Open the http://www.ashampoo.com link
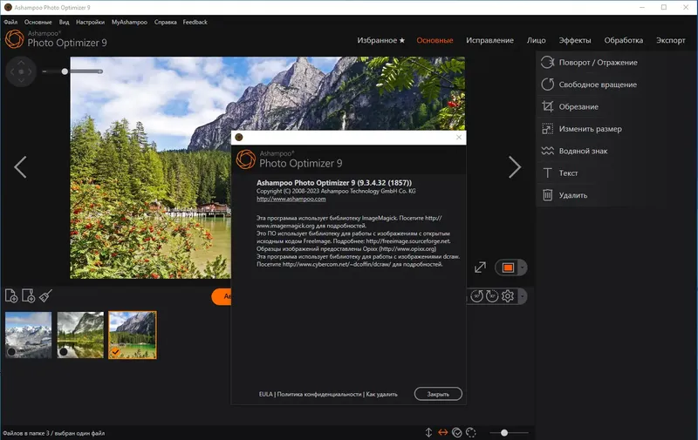Screen dimensions: 698x440 point(291,200)
